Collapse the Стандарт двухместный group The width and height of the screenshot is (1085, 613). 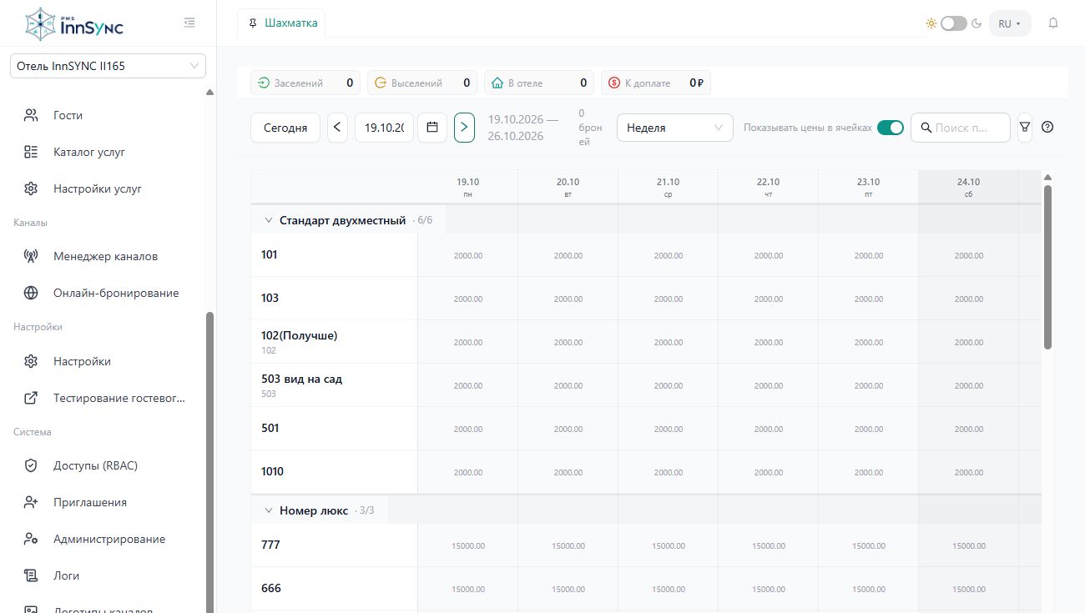(x=269, y=220)
